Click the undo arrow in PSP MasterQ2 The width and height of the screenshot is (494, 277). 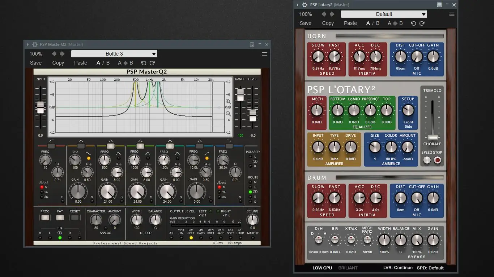144,63
